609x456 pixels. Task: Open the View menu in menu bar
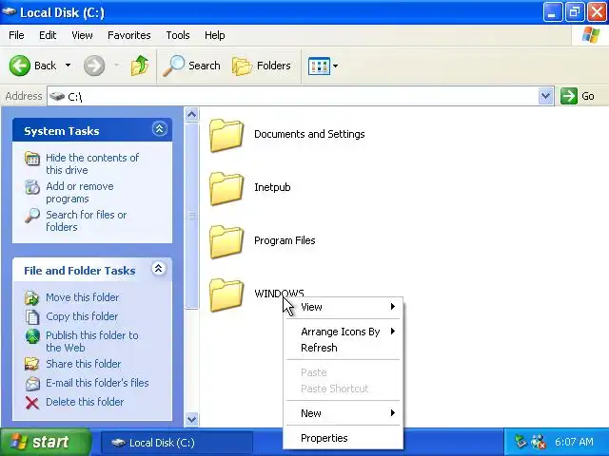[82, 35]
